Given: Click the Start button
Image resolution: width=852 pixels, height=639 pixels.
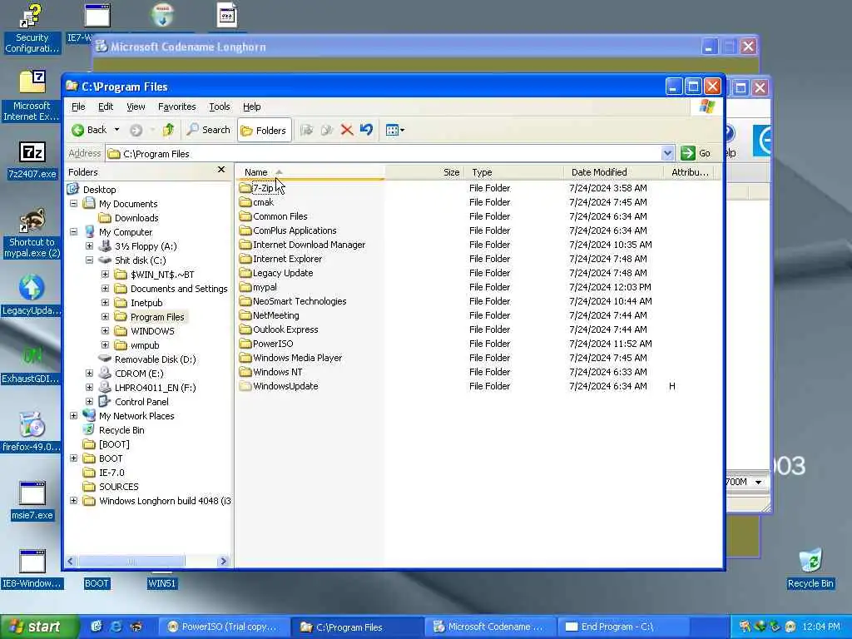Looking at the screenshot, I should (38, 627).
